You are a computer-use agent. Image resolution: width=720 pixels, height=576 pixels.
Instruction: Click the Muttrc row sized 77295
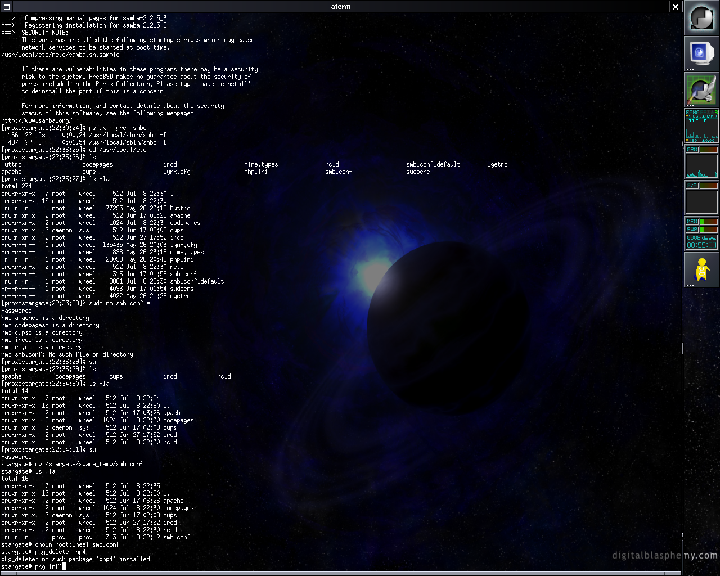[x=96, y=208]
